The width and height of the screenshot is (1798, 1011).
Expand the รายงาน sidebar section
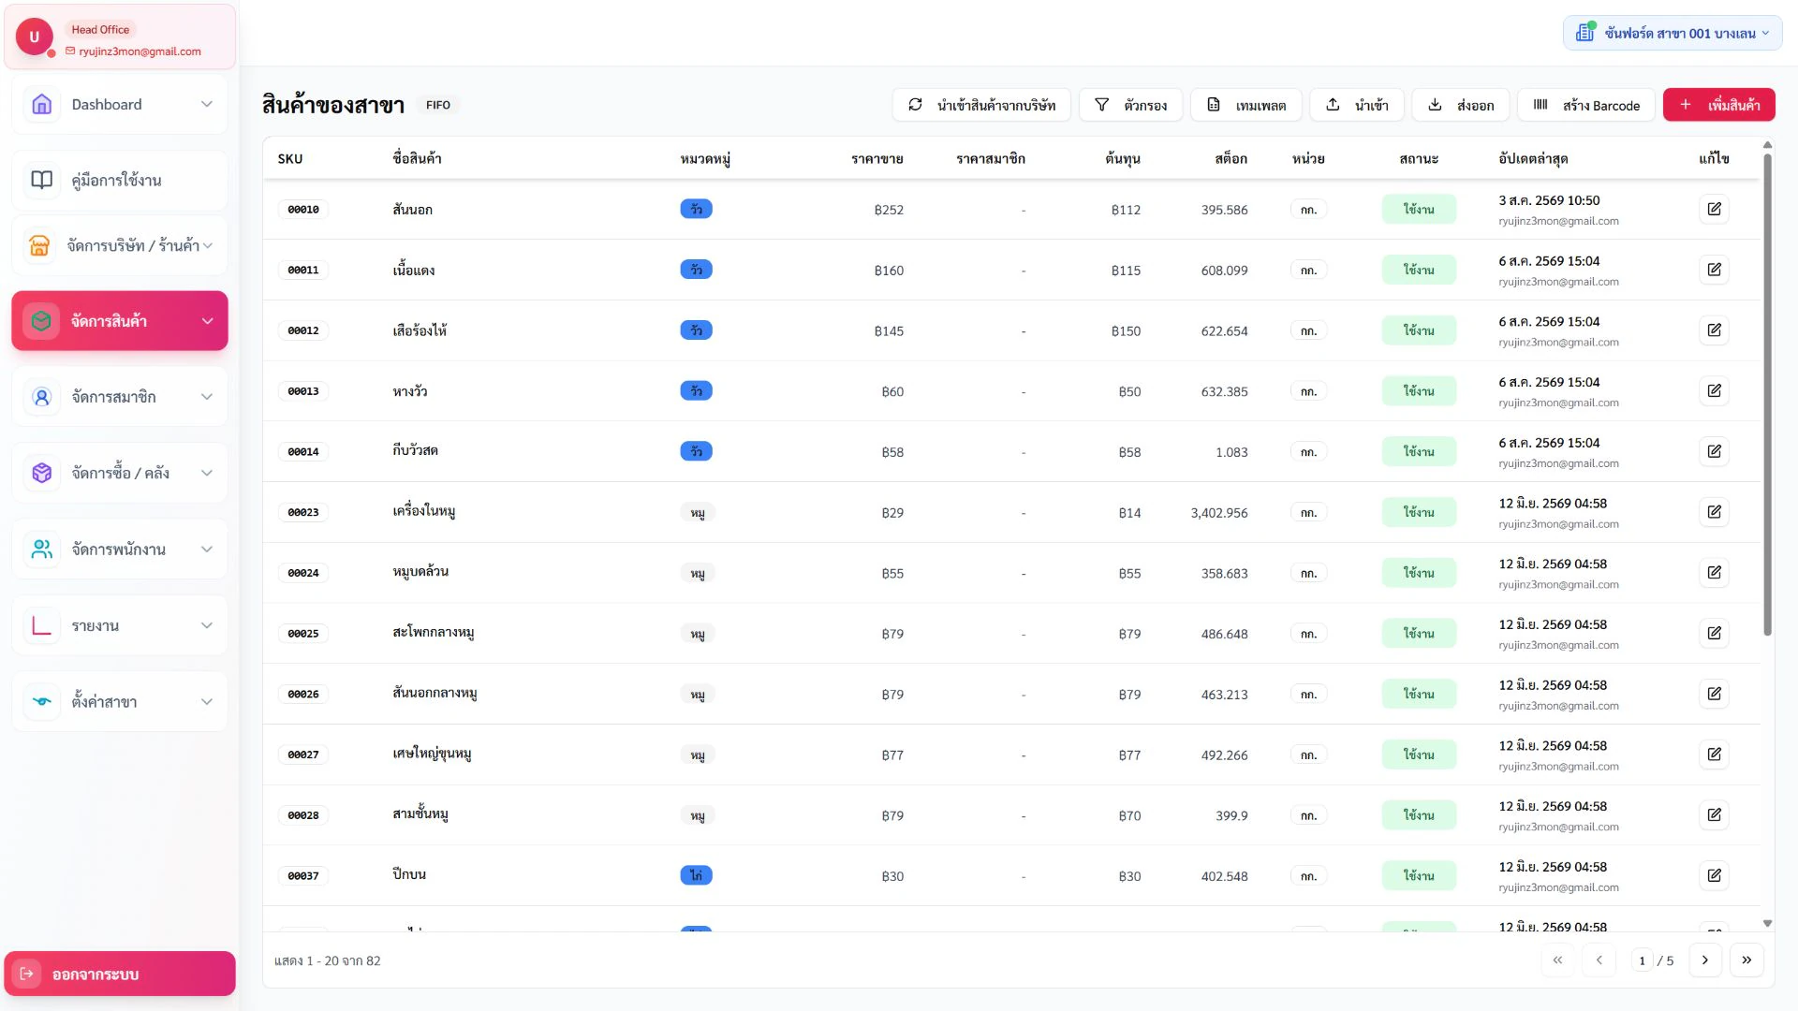[x=120, y=625]
